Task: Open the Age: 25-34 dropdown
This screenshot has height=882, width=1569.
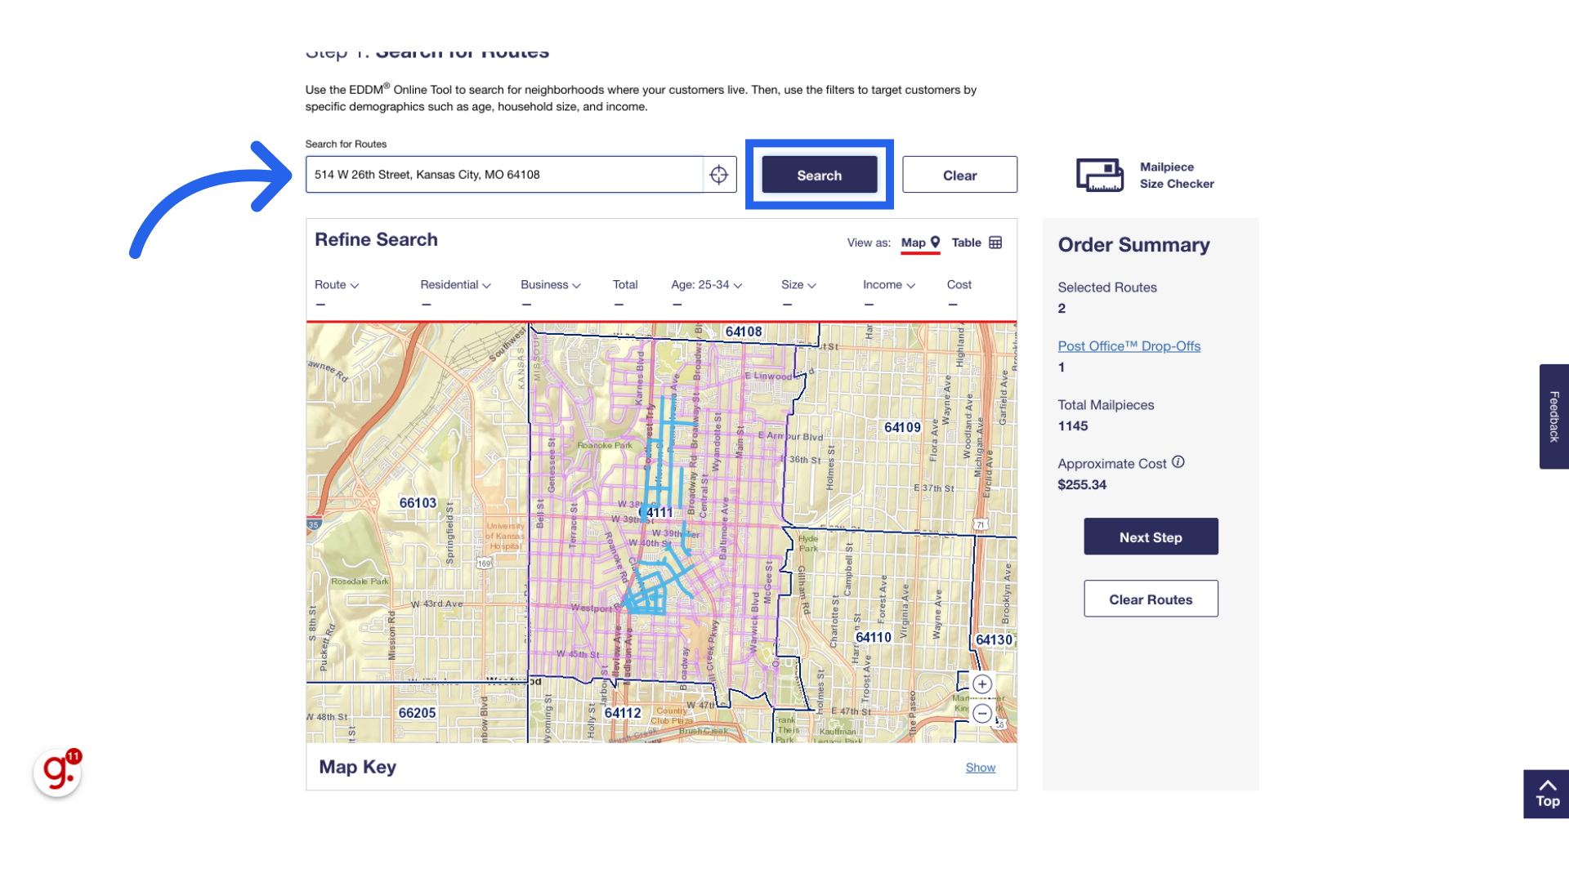Action: pyautogui.click(x=706, y=285)
